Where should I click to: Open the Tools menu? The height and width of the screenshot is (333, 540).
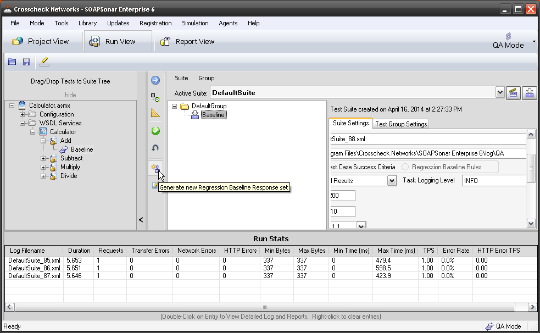[62, 23]
